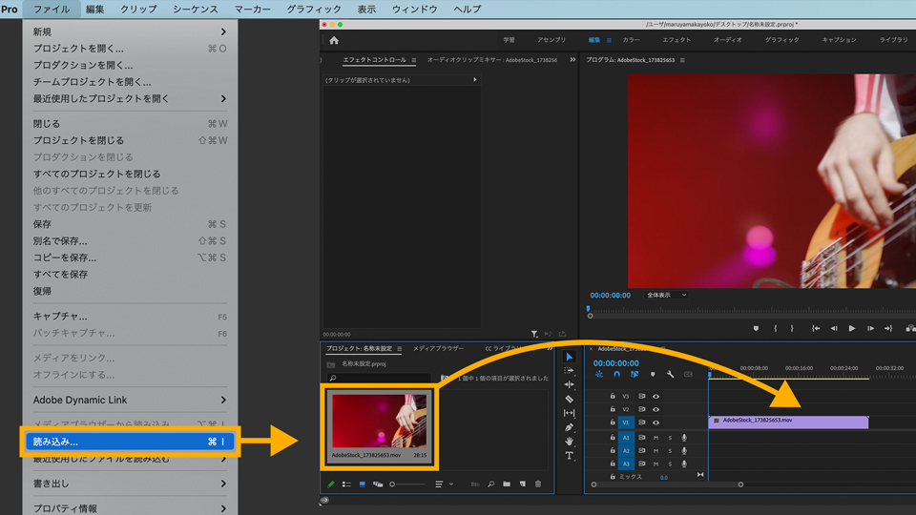Adjust the Project panel thumbnail size slider

394,484
